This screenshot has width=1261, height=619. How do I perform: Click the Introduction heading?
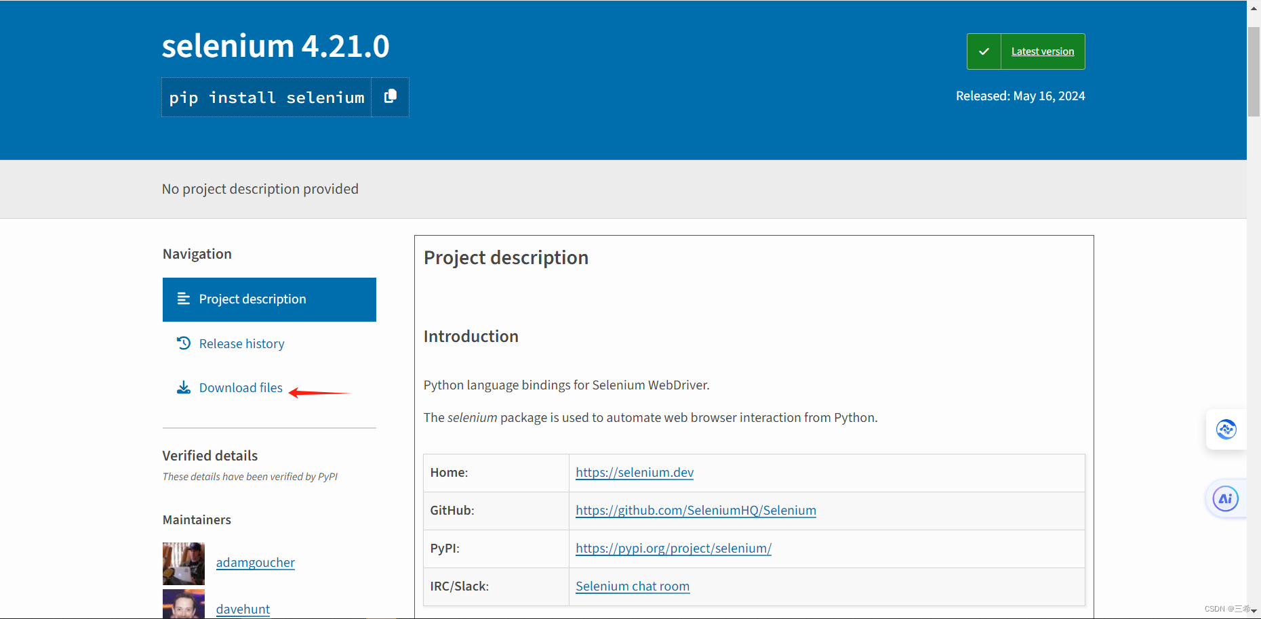click(x=471, y=337)
